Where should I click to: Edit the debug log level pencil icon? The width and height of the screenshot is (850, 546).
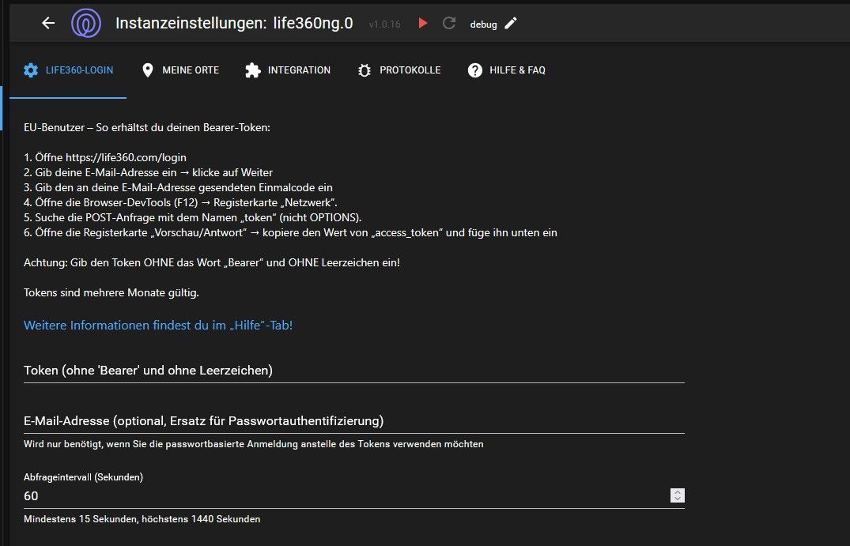[511, 23]
